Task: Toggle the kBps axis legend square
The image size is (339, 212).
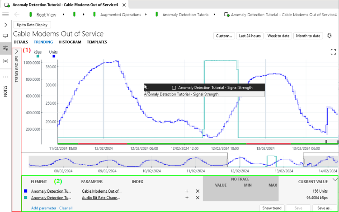Action: (x=38, y=56)
